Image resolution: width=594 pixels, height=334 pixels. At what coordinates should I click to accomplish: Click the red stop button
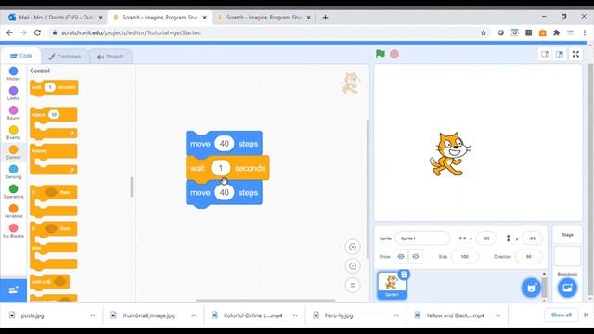pyautogui.click(x=394, y=54)
